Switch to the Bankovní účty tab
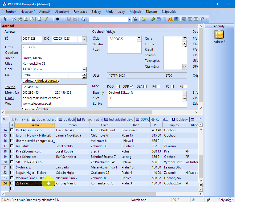Viewport: 253px width, 202px height. (89, 119)
